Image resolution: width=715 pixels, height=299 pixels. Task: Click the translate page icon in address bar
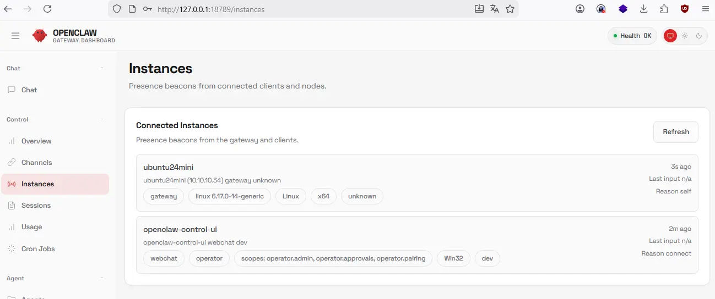[495, 9]
